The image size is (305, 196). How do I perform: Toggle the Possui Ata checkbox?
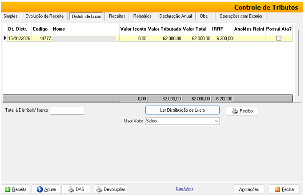279,38
